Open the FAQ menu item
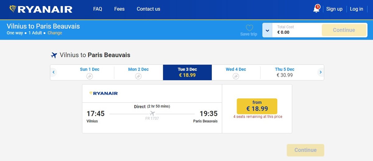373x161 pixels. tap(98, 9)
